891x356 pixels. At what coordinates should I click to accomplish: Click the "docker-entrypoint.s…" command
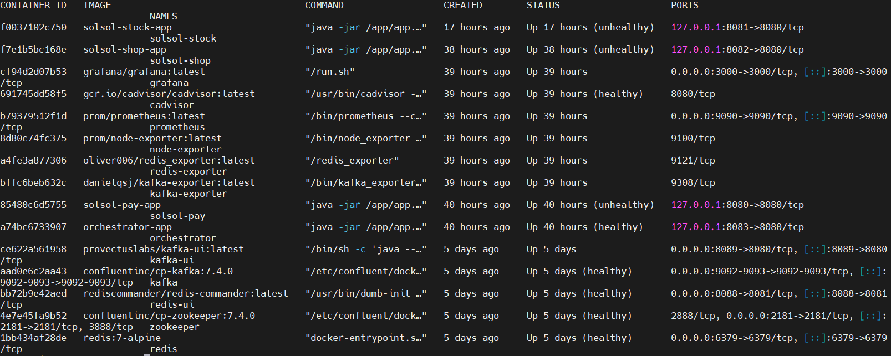(366, 338)
